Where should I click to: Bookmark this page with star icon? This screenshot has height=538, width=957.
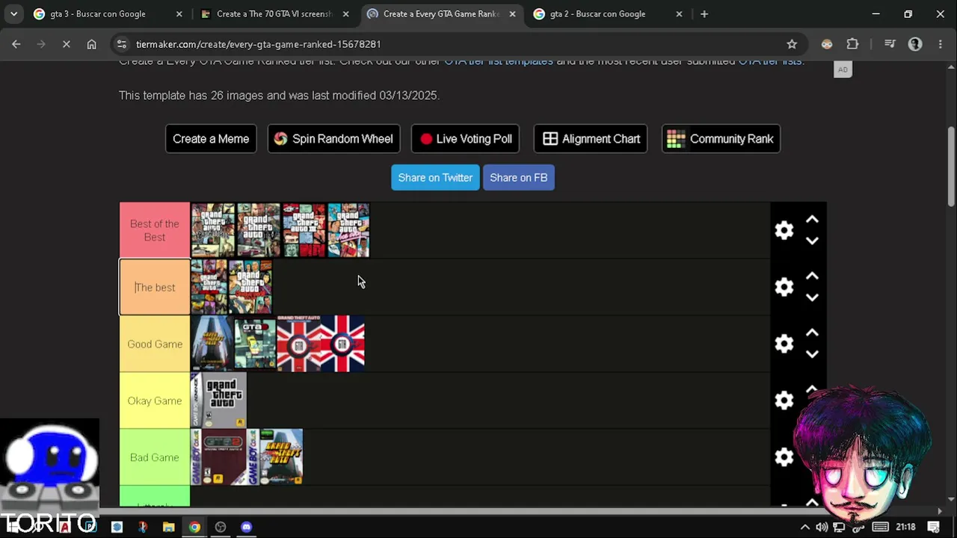(x=792, y=44)
